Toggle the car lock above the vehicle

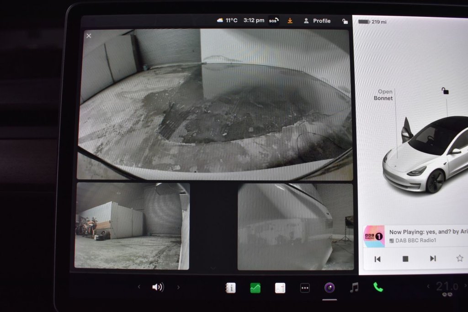click(445, 91)
